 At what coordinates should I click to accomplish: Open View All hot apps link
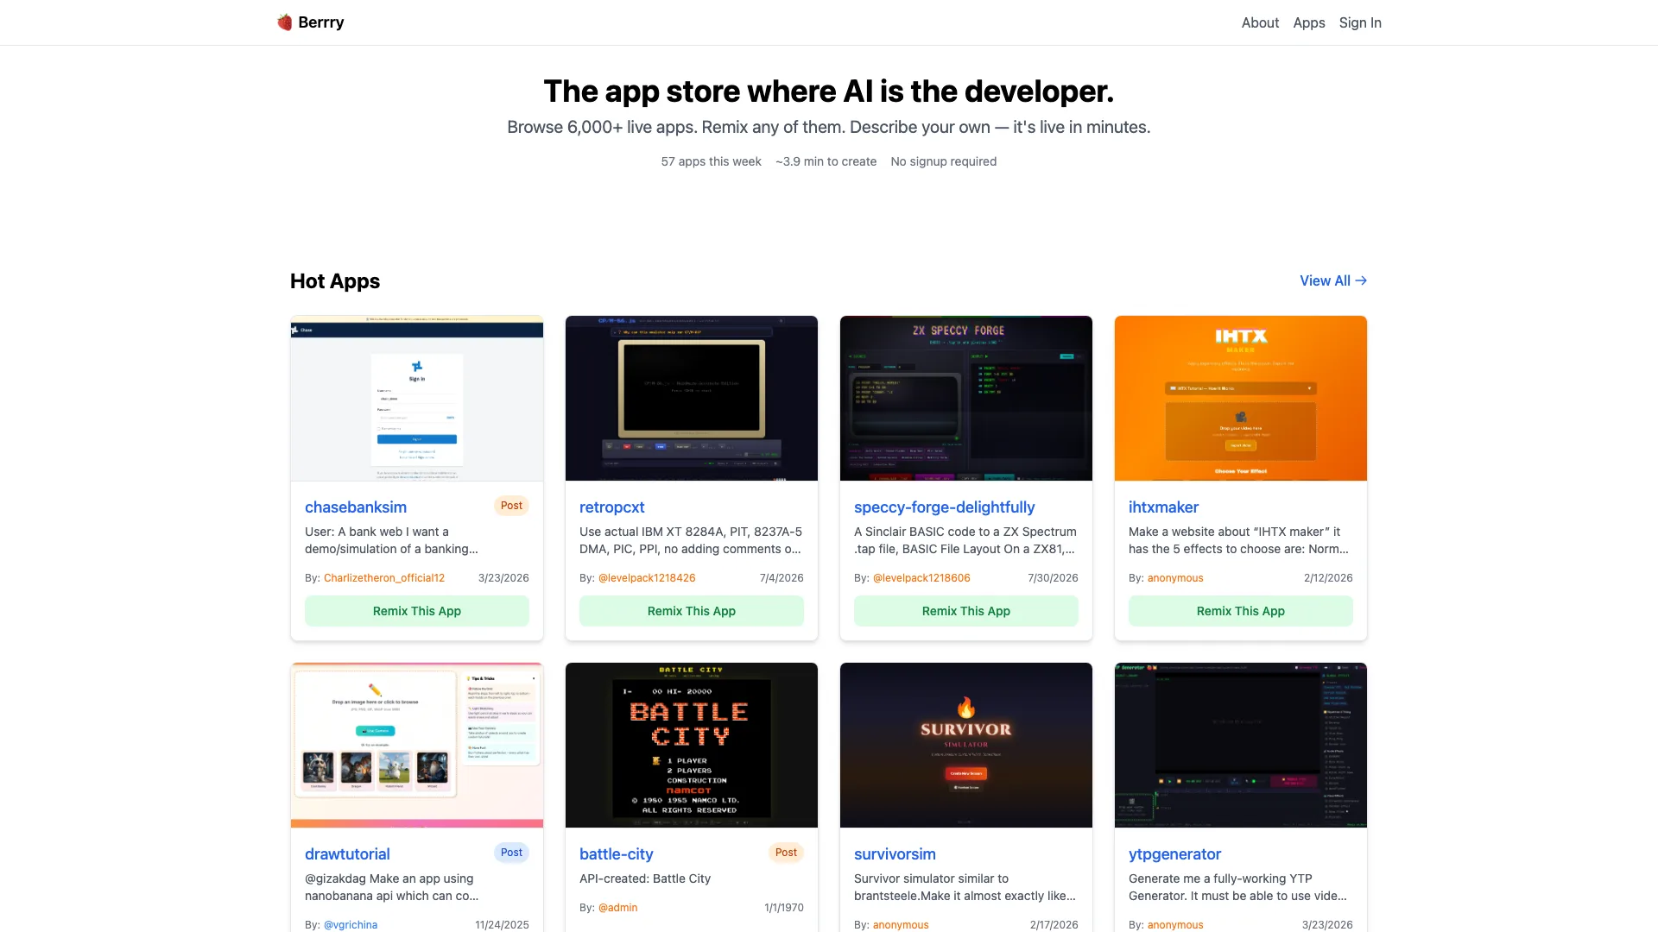[x=1333, y=281]
